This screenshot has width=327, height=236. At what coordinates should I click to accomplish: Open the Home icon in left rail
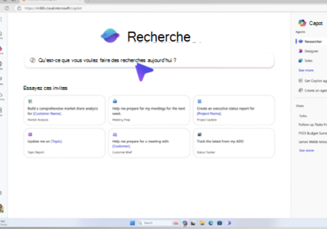[x=1, y=34]
